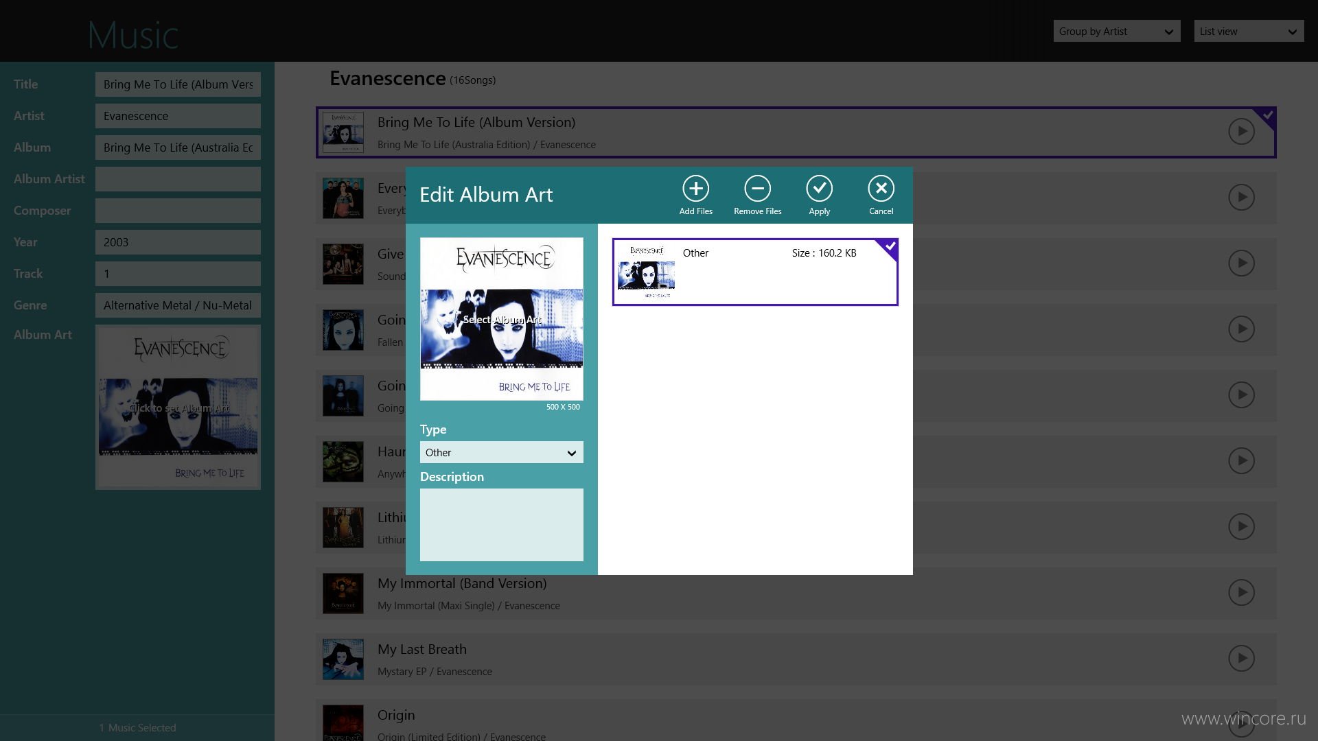Click Bring Me To Life row thumbnail
Screen dimensions: 1318x741
tap(343, 132)
